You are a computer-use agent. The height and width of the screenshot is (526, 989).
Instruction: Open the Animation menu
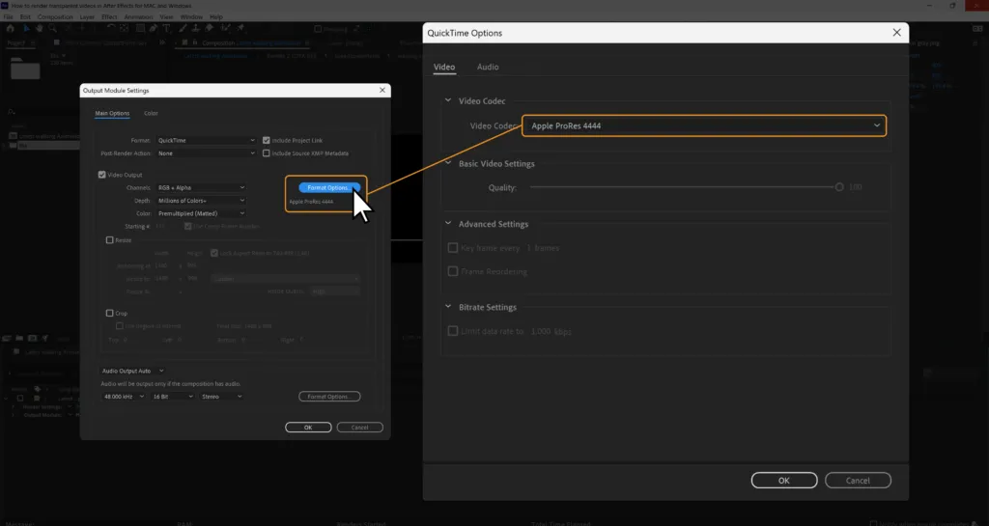(138, 17)
